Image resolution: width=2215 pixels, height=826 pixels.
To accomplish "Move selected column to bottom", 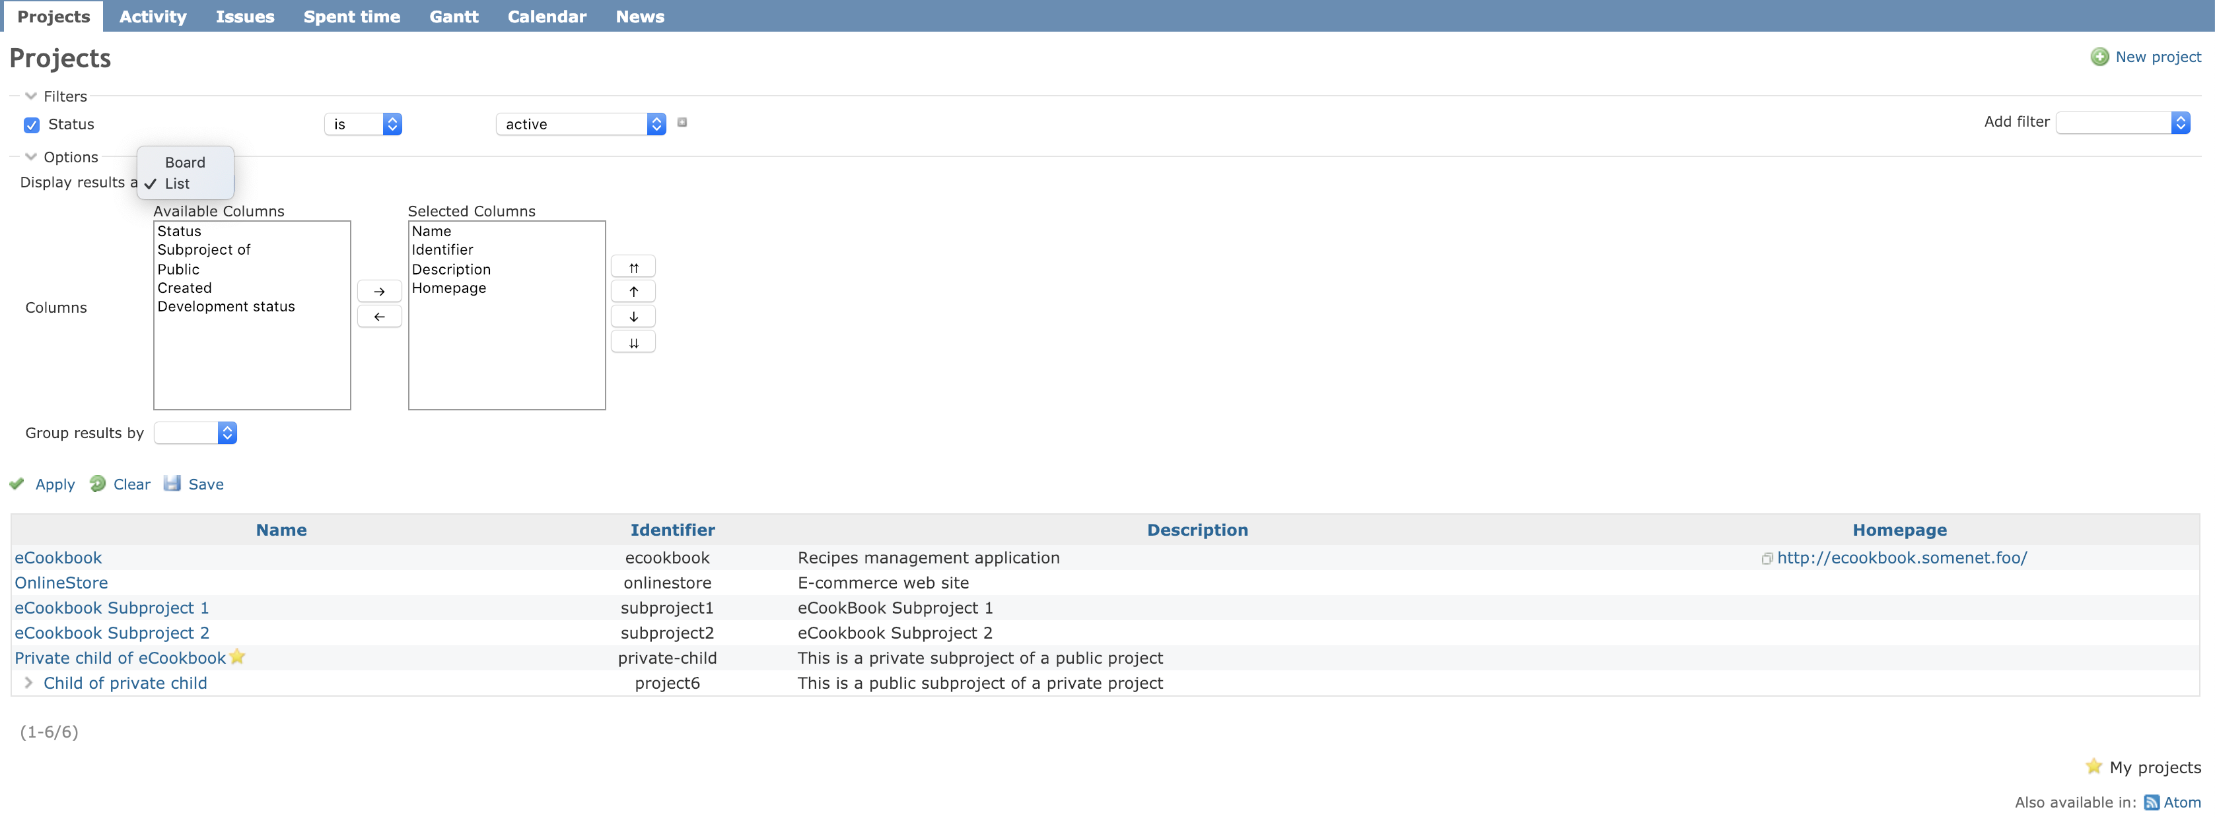I will pyautogui.click(x=633, y=342).
